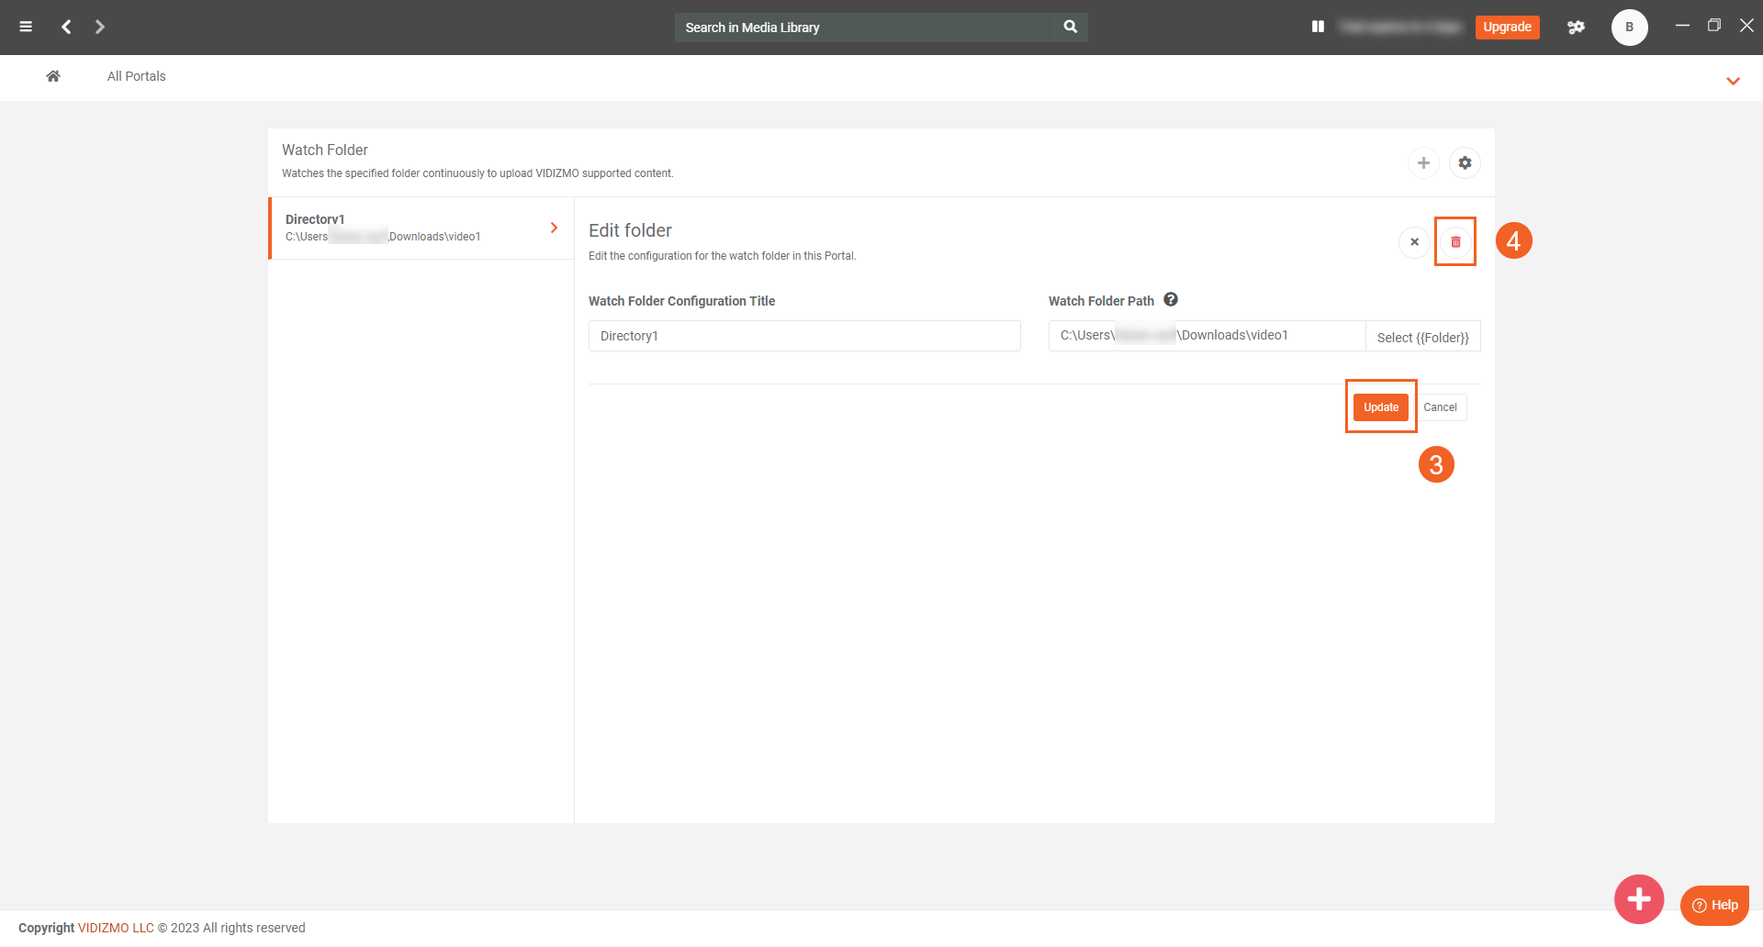1763x947 pixels.
Task: Click the pause icon in the header
Action: [x=1318, y=27]
